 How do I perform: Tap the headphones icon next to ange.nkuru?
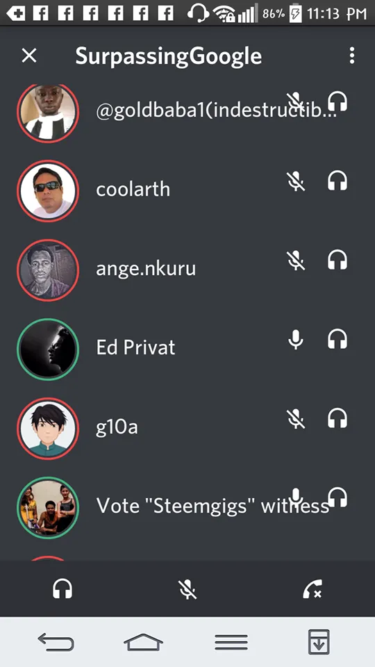[x=337, y=260]
